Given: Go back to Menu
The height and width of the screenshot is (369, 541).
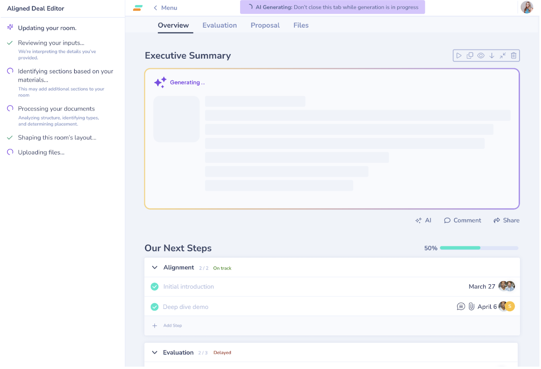Looking at the screenshot, I should 166,8.
